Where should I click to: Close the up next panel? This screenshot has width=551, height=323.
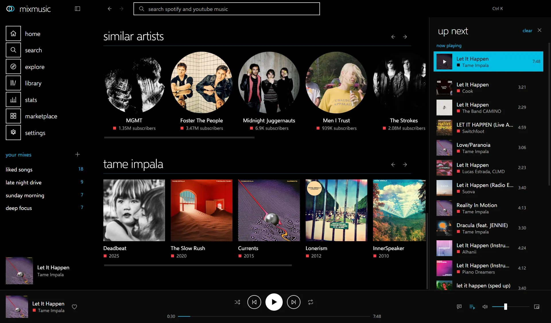540,30
